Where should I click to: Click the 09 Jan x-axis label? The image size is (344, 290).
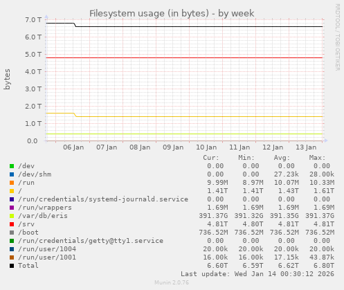pyautogui.click(x=173, y=147)
